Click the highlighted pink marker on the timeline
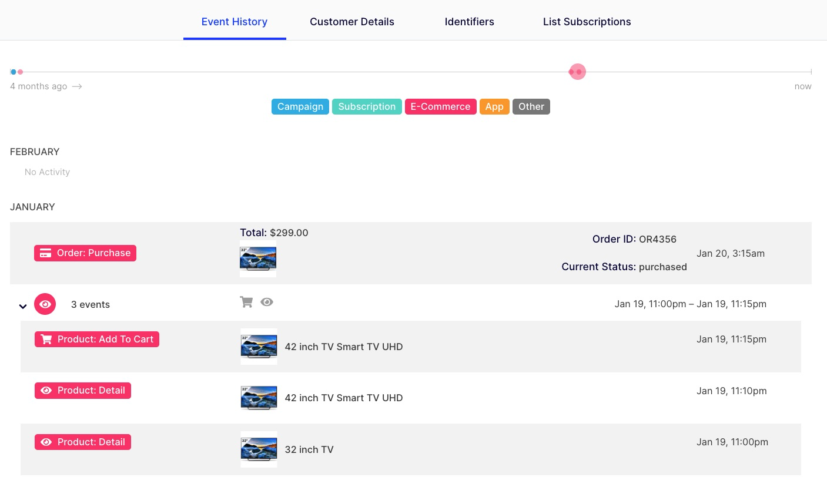This screenshot has width=827, height=477. [577, 72]
